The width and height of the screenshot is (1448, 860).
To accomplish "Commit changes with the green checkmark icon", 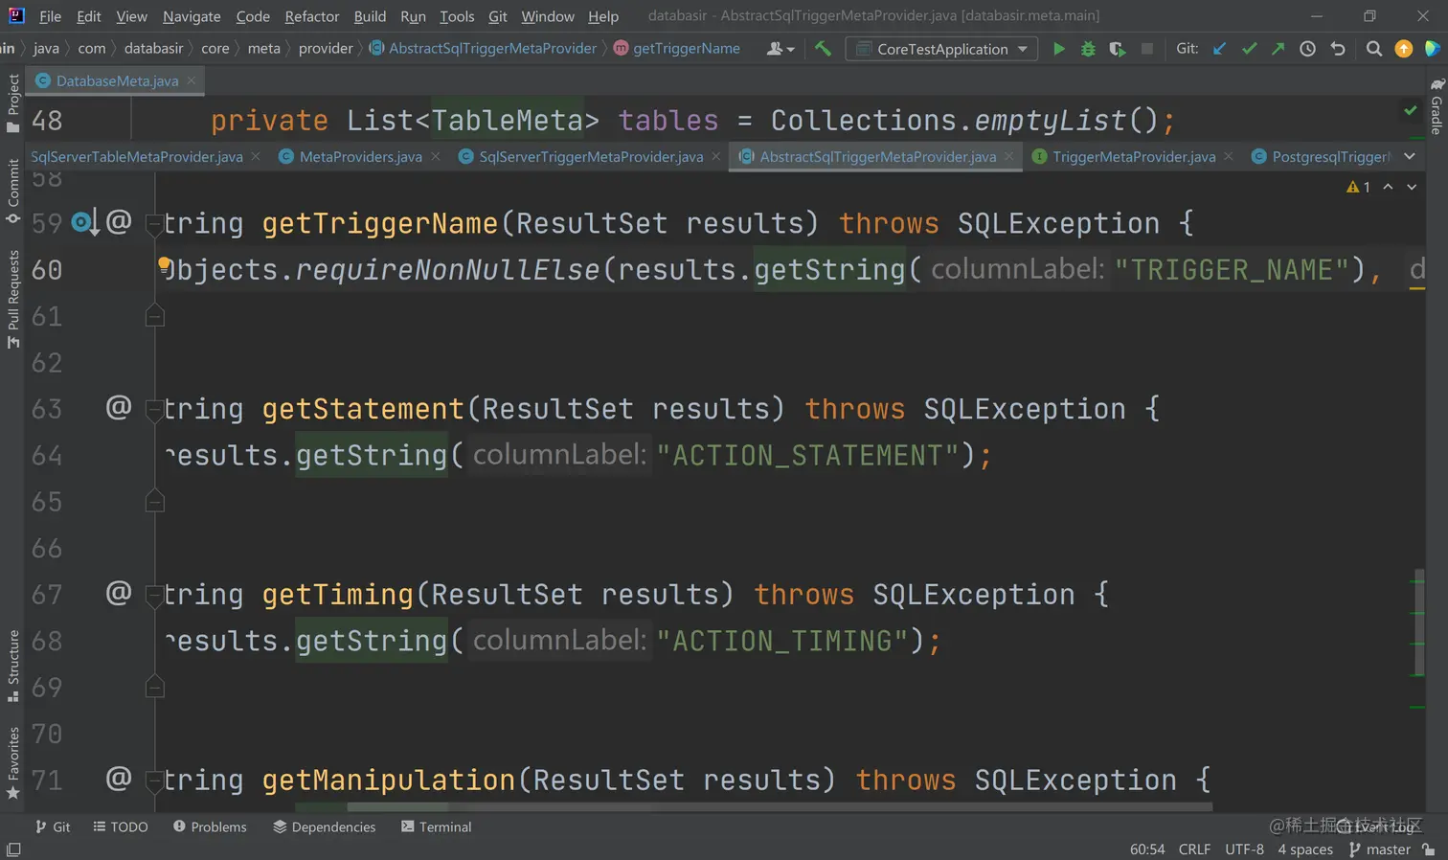I will 1249,49.
